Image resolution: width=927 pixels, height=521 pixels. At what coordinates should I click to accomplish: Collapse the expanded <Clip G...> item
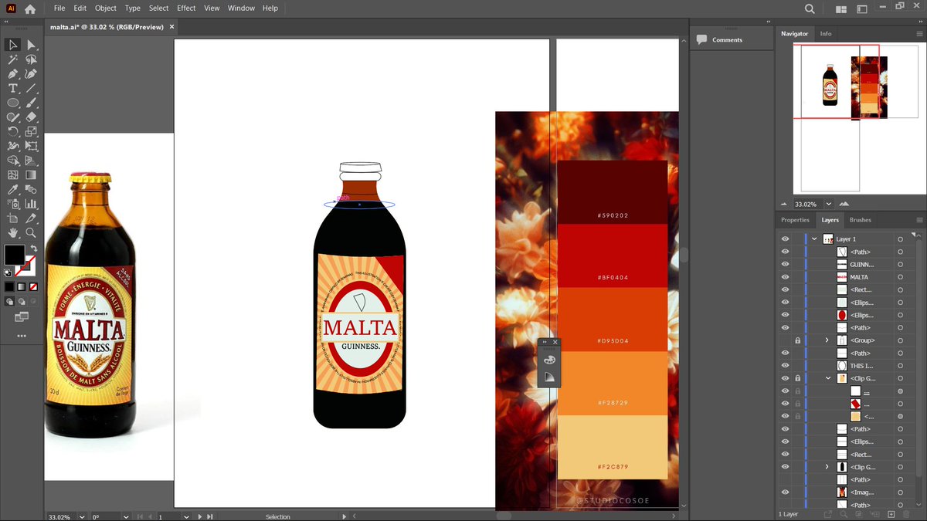827,378
